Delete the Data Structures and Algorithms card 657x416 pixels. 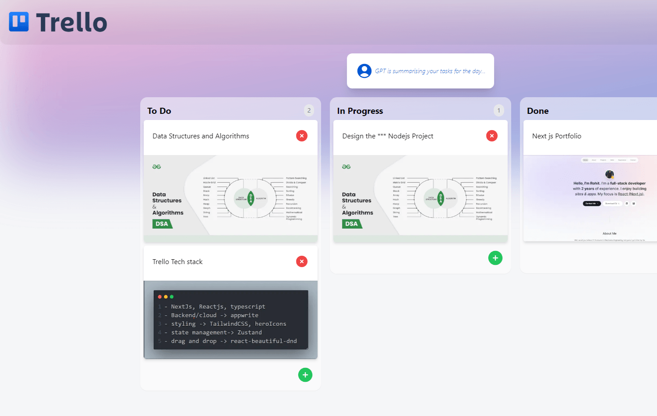(302, 136)
